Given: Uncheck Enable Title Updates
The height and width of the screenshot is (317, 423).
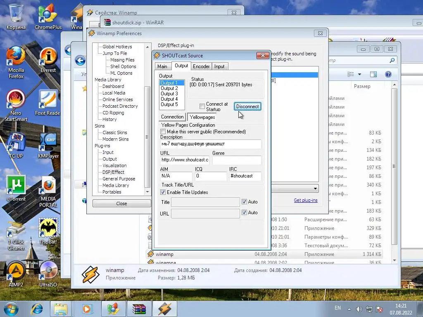Looking at the screenshot, I should tap(163, 192).
